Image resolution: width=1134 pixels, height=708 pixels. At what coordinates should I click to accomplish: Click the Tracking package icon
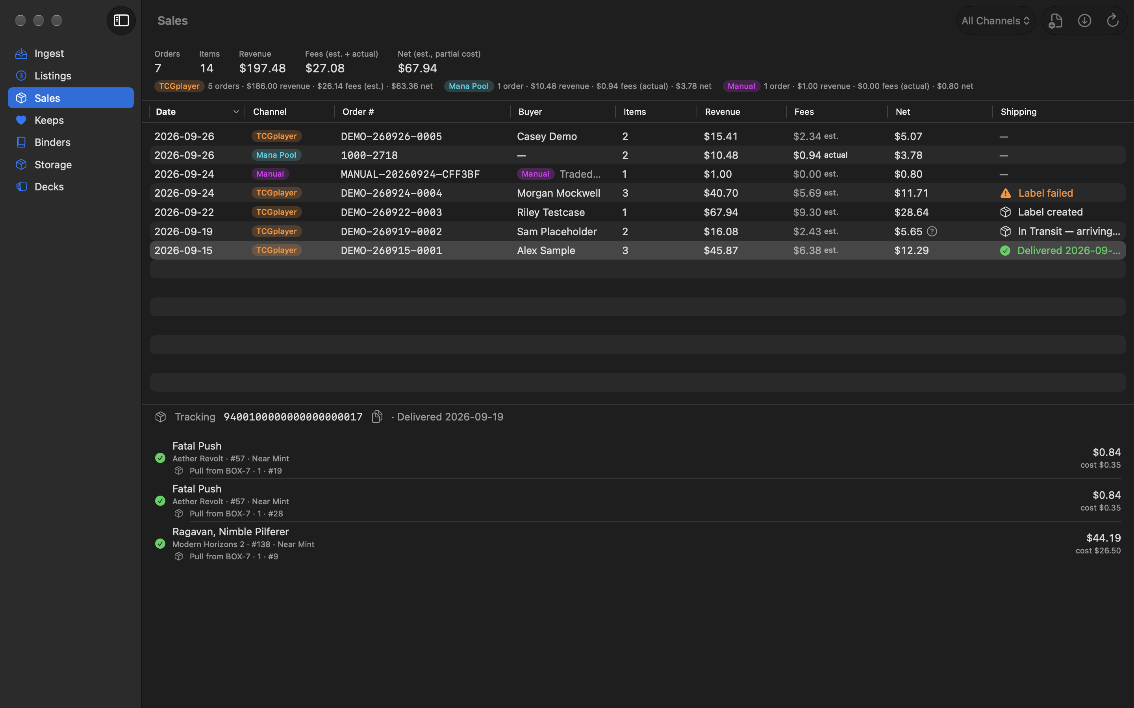[x=161, y=417]
